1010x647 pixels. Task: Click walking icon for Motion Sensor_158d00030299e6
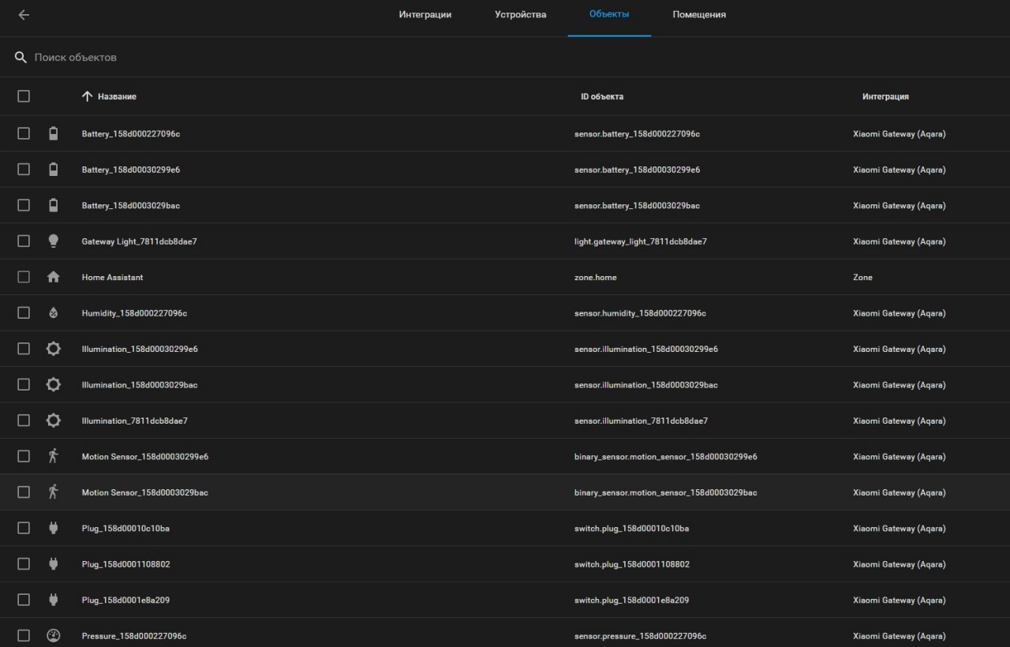point(53,456)
